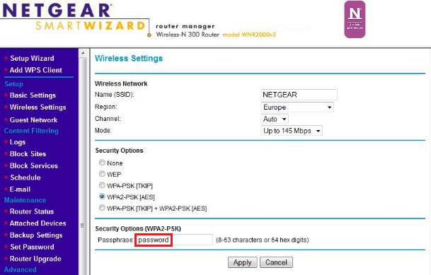The width and height of the screenshot is (431, 275).
Task: Click the Passphrase input field
Action: pos(173,240)
